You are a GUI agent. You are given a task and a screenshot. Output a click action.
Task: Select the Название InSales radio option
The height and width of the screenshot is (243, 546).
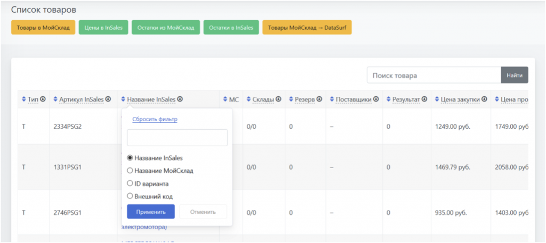(130, 158)
